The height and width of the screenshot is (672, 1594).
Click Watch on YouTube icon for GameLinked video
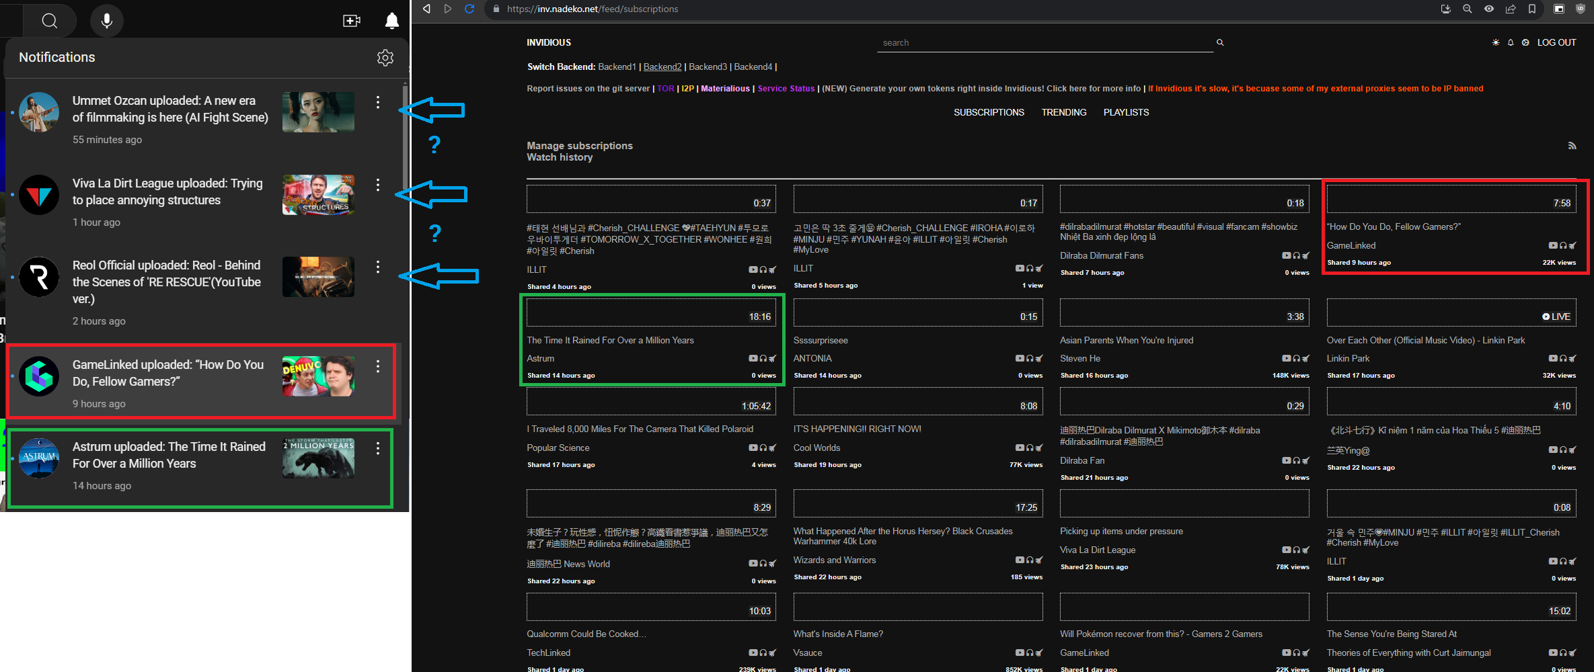pos(1553,245)
